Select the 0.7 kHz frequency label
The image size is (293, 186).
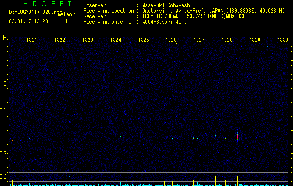[4, 153]
